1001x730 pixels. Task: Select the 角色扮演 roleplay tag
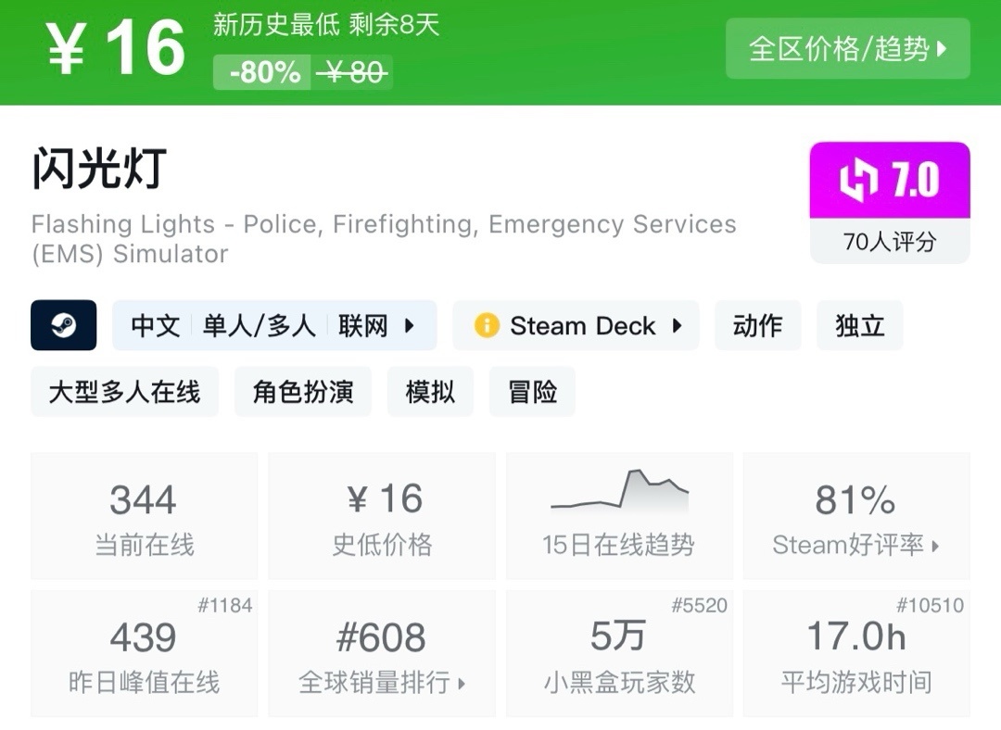303,392
